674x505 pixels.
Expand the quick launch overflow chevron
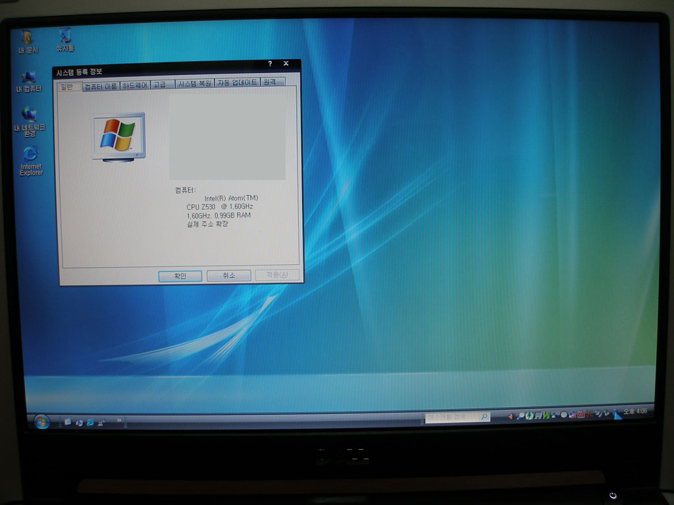click(119, 420)
